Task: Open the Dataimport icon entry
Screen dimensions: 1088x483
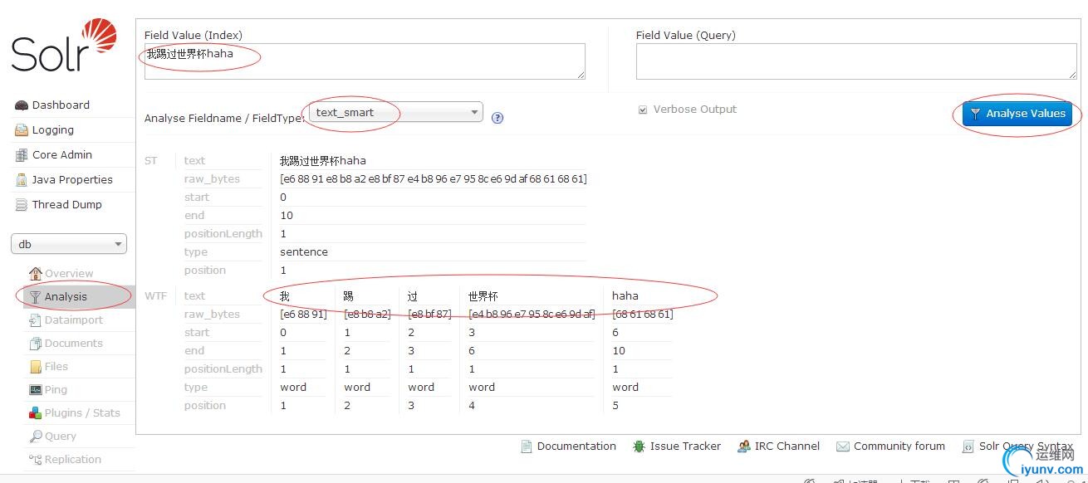Action: tap(35, 320)
